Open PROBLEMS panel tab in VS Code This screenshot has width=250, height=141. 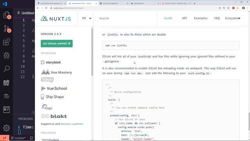coord(25,119)
